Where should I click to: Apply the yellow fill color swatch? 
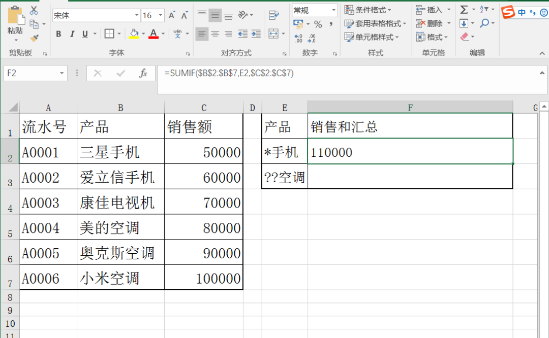pos(134,34)
